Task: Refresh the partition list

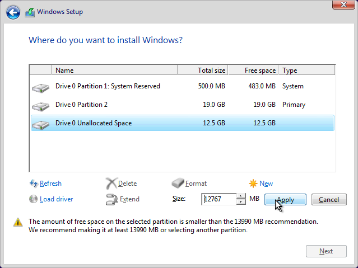Action: [x=50, y=184]
